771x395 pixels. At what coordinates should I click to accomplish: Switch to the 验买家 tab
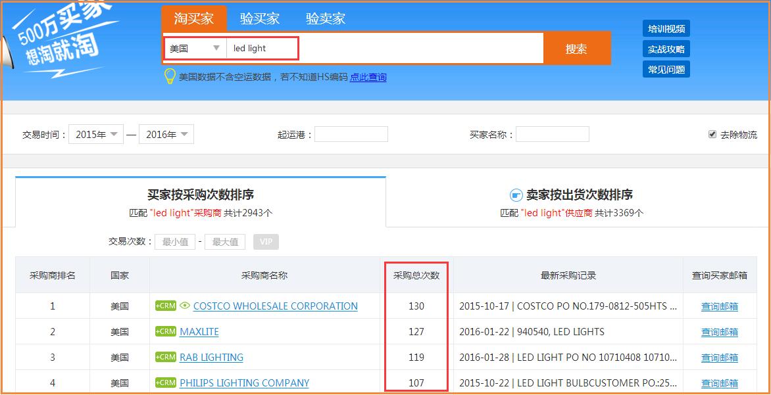260,18
